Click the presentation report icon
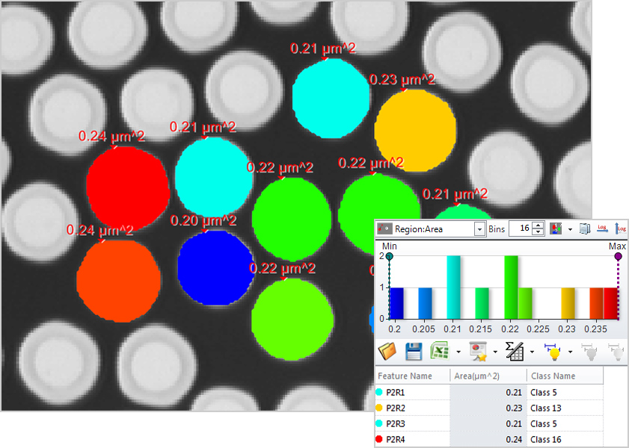This screenshot has width=629, height=448. click(x=477, y=350)
